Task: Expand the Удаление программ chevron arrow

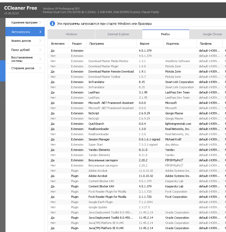Action: tap(40, 23)
